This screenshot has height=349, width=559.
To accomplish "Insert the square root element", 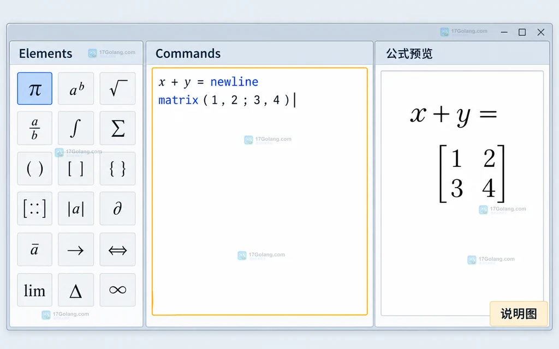I will pyautogui.click(x=118, y=89).
